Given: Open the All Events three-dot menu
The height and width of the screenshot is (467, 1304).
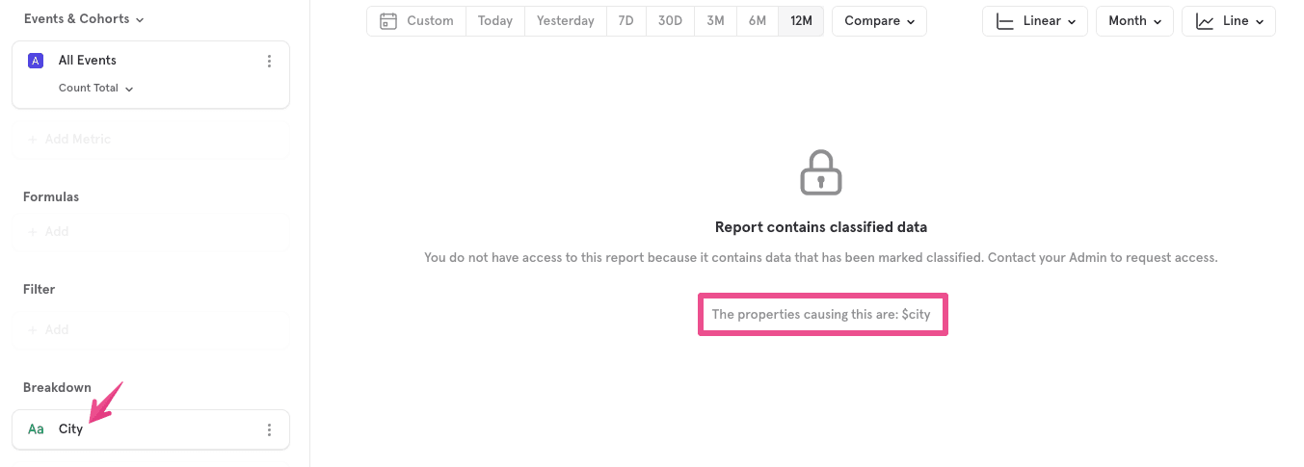Looking at the screenshot, I should [x=269, y=61].
